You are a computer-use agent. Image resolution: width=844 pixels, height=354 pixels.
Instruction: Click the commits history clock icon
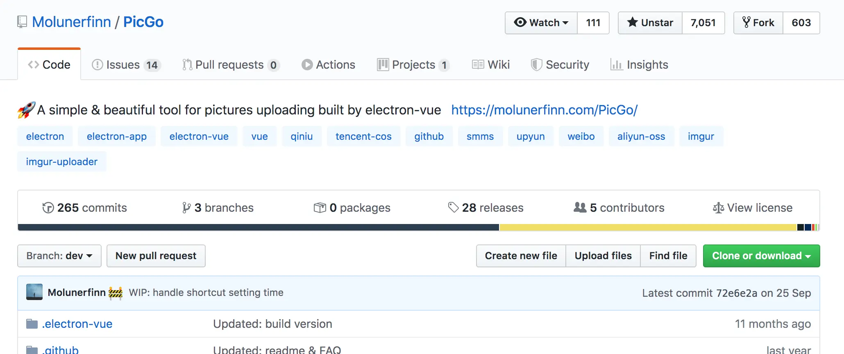click(48, 208)
